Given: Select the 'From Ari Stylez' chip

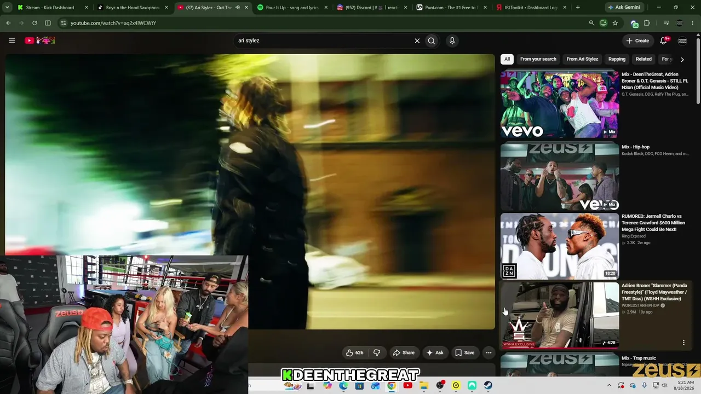Looking at the screenshot, I should click(x=582, y=59).
